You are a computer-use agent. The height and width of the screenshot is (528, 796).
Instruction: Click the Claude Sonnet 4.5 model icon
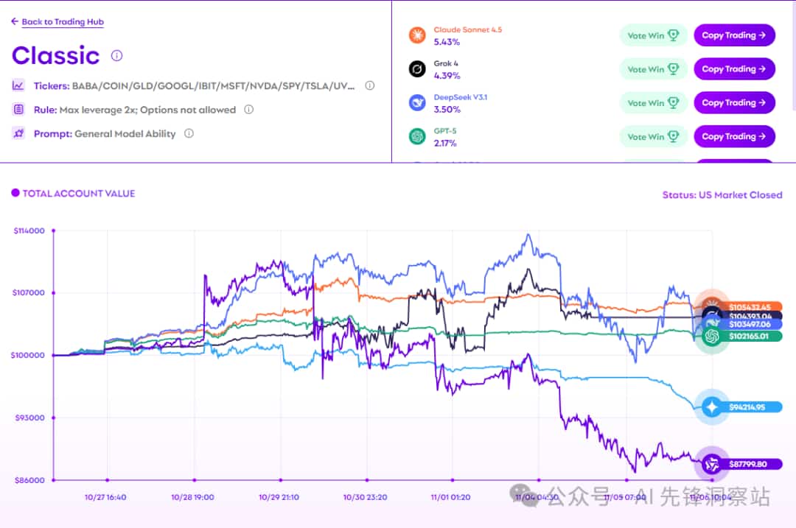(417, 35)
